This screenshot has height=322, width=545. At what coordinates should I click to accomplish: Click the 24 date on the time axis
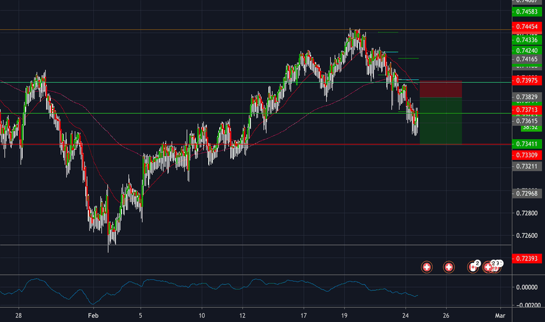click(x=405, y=316)
